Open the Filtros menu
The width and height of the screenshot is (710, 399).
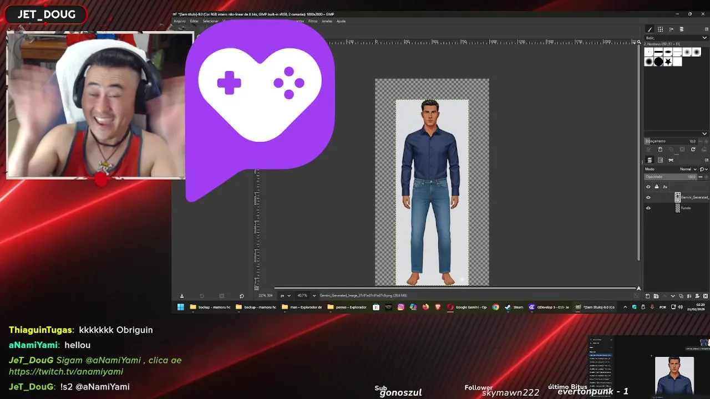pos(313,21)
